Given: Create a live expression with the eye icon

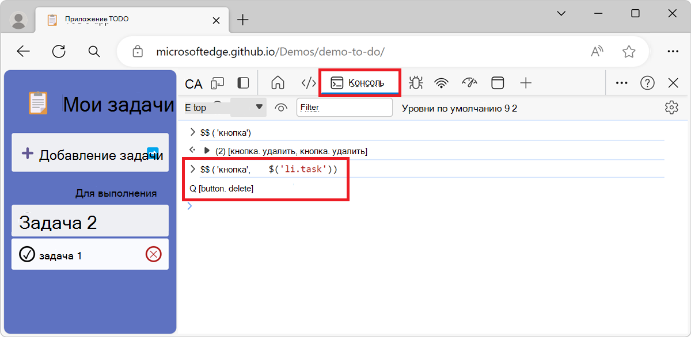Looking at the screenshot, I should 281,107.
